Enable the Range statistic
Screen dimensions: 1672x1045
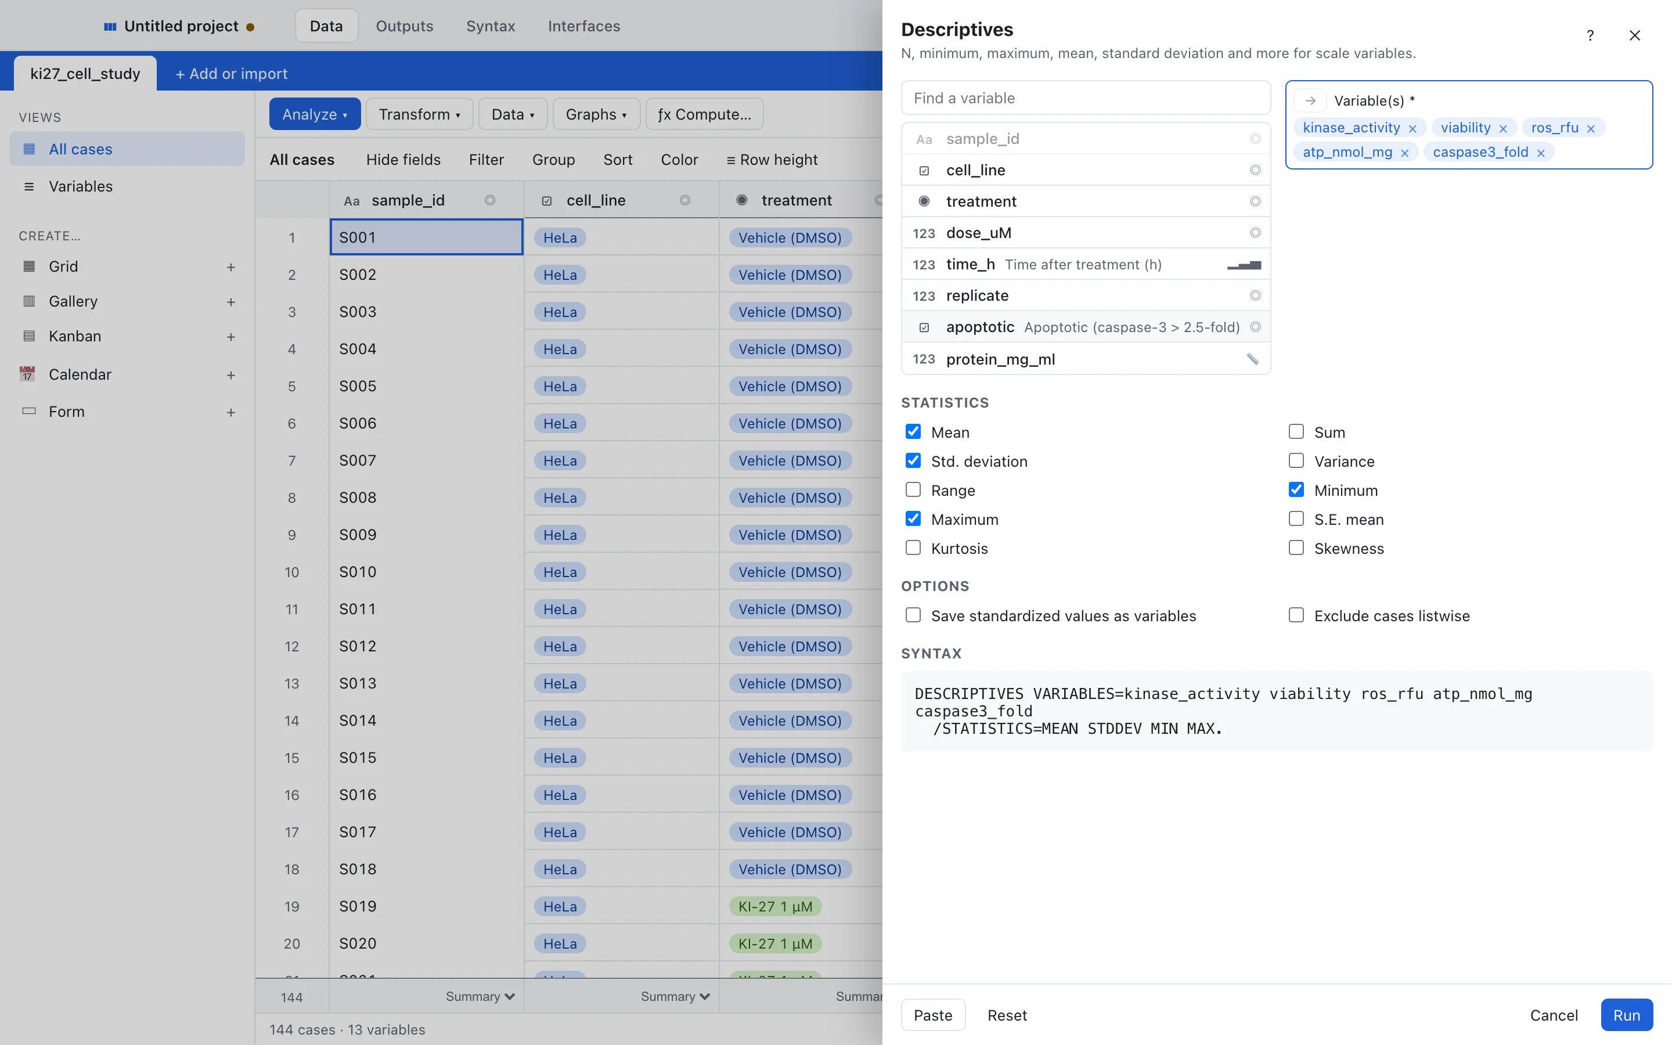tap(913, 490)
